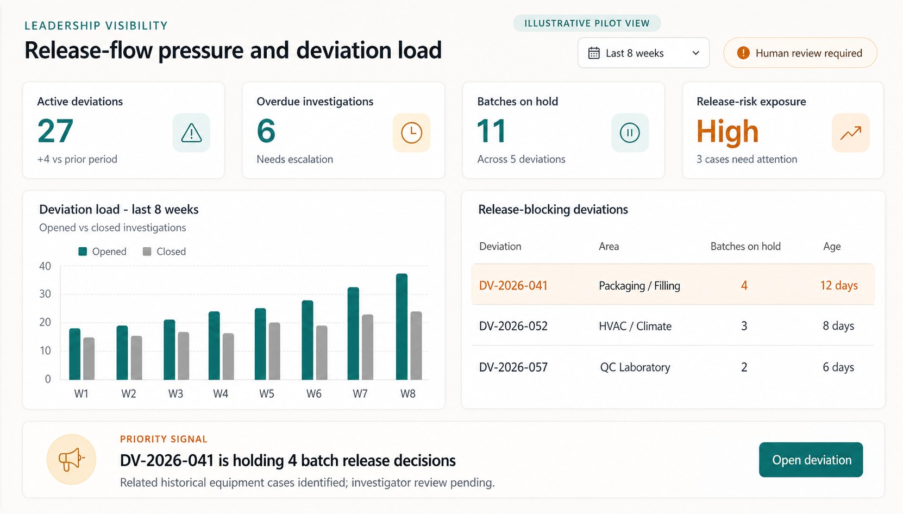Click the 12 days age value
This screenshot has height=514, width=903.
click(839, 285)
